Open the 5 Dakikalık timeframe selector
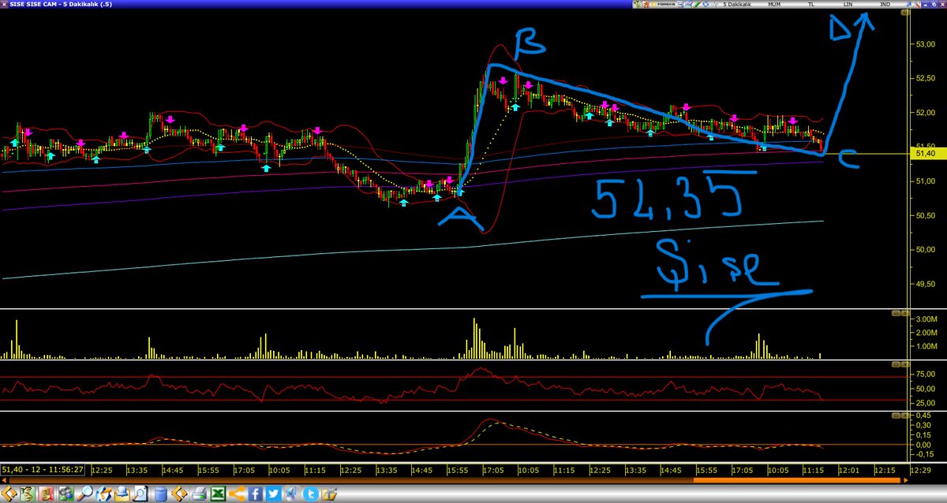The width and height of the screenshot is (947, 503). [x=737, y=5]
